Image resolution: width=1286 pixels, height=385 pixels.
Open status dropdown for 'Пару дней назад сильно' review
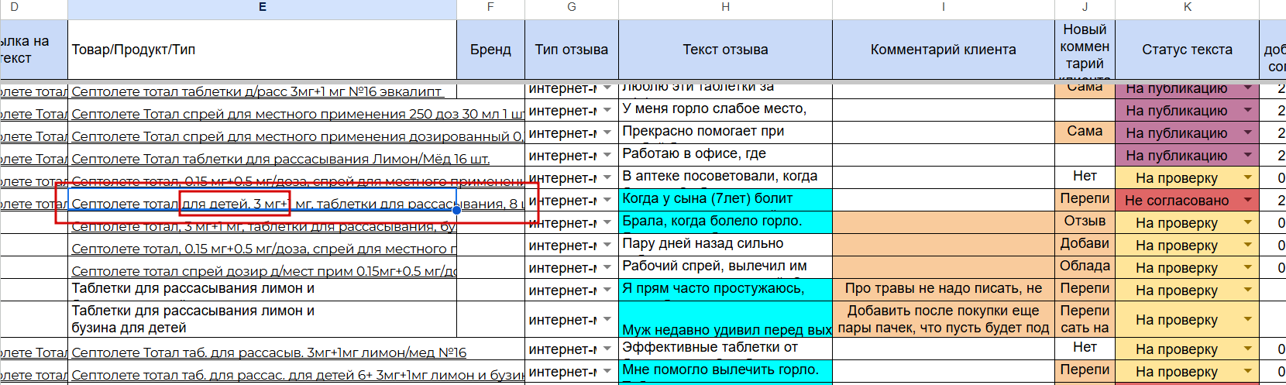pos(1248,246)
